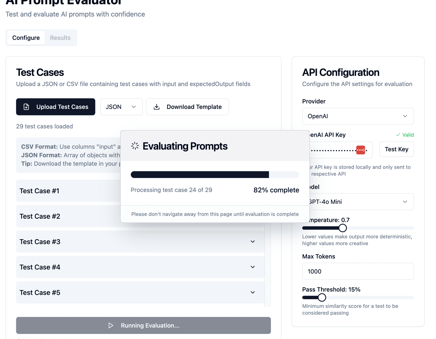Click the Upload Test Cases button
The height and width of the screenshot is (339, 436).
pos(56,107)
